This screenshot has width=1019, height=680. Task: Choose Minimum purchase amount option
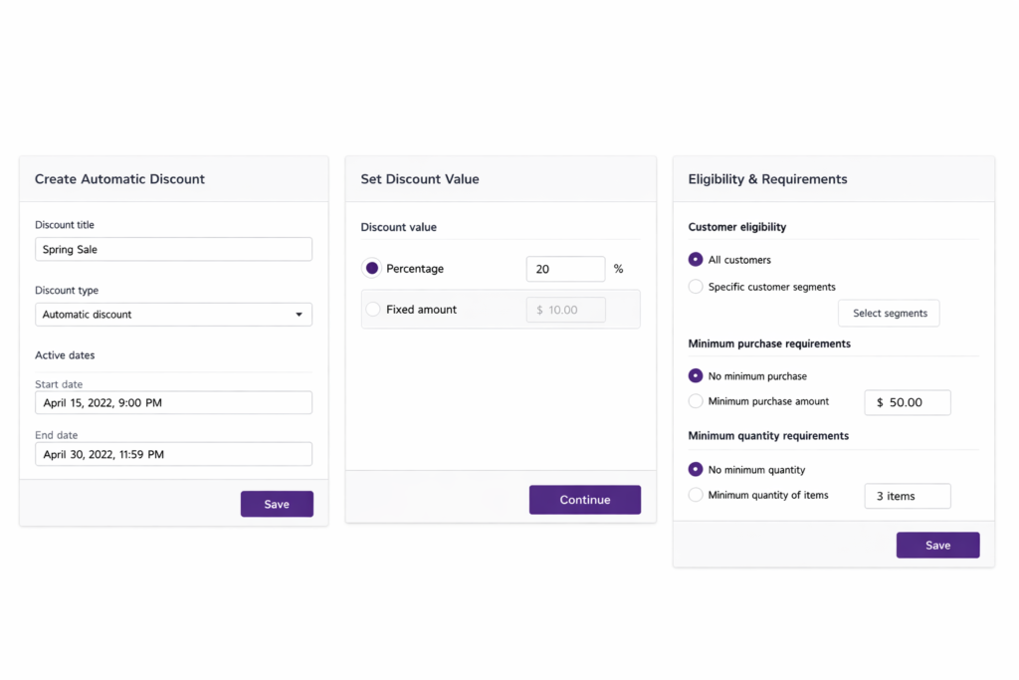pos(696,401)
